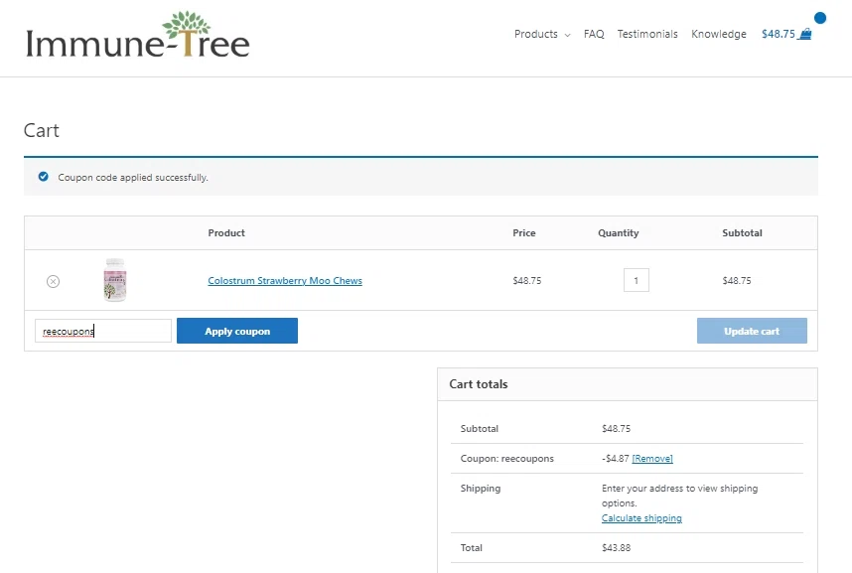The height and width of the screenshot is (573, 852).
Task: Click the Apply coupon button
Action: [237, 331]
